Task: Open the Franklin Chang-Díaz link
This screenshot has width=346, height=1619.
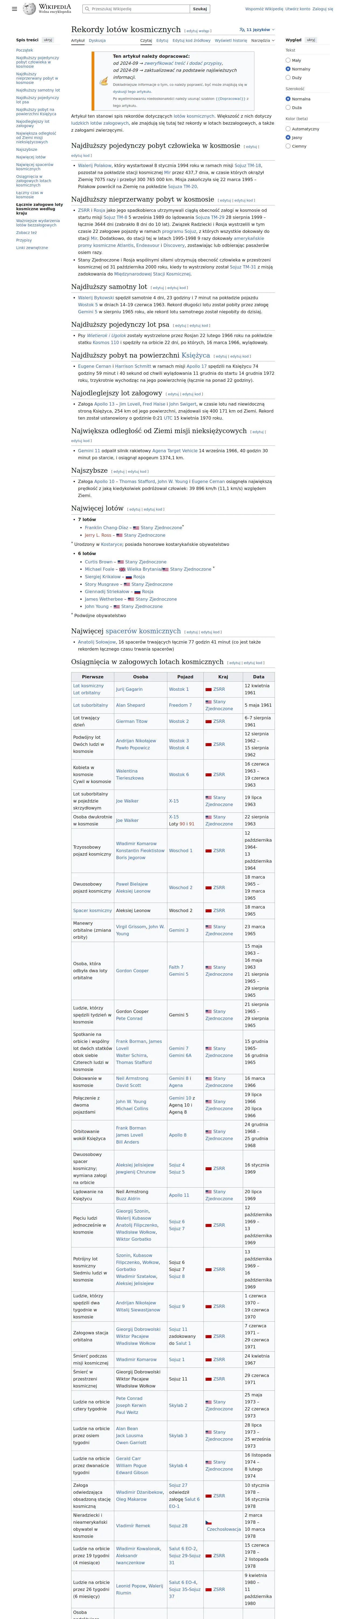Action: (107, 528)
